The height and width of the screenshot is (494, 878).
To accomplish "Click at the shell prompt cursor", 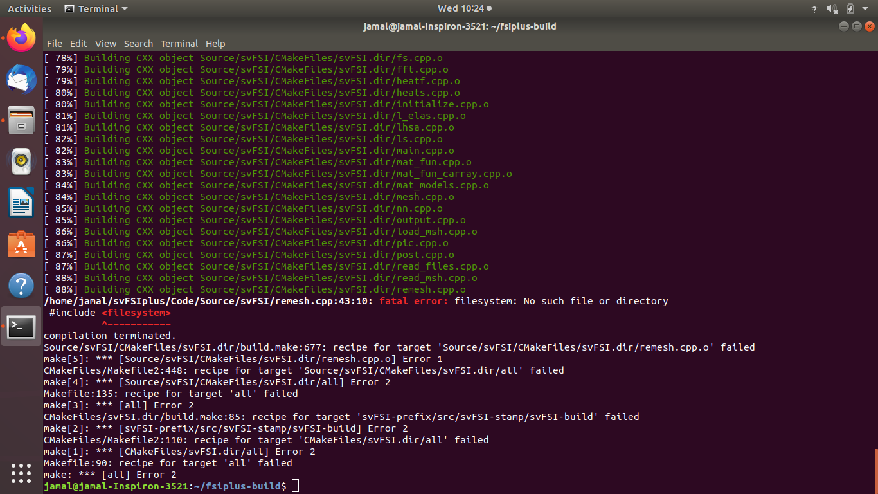I will pyautogui.click(x=295, y=486).
